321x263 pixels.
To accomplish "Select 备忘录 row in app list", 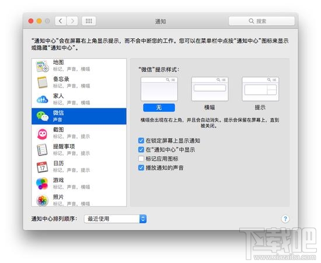I will (x=79, y=82).
